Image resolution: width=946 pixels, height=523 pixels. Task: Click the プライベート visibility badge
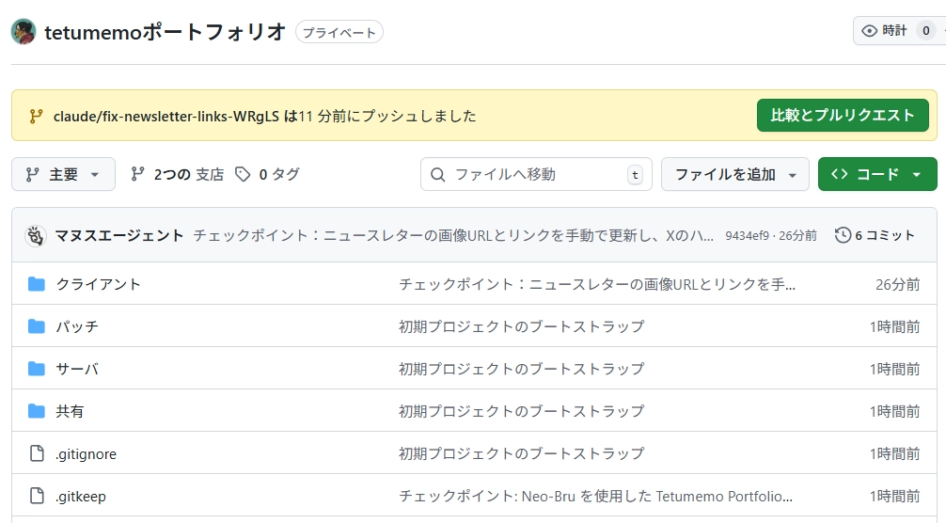click(x=339, y=33)
